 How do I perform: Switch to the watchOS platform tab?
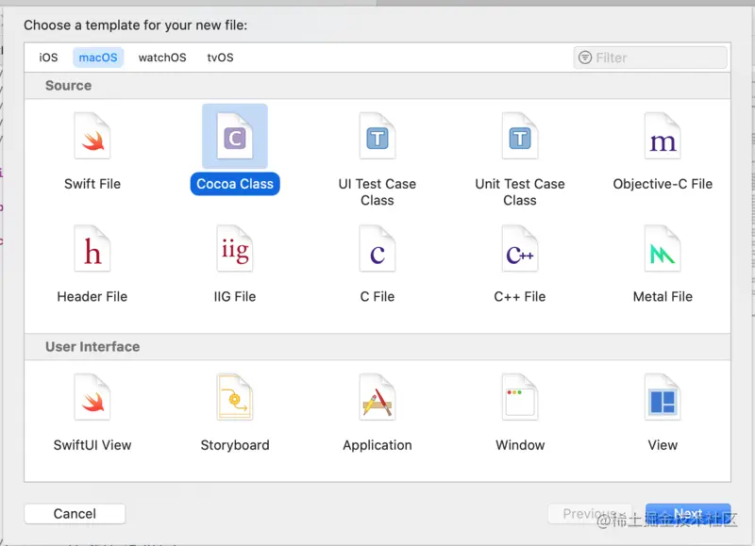[162, 58]
